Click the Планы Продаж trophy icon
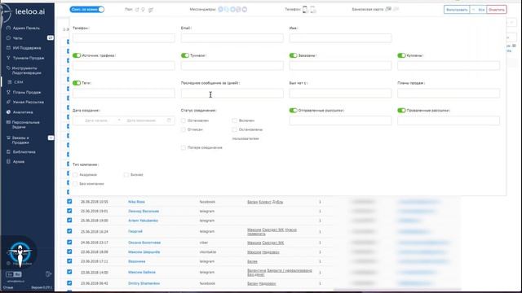The height and width of the screenshot is (293, 522). pyautogui.click(x=9, y=92)
